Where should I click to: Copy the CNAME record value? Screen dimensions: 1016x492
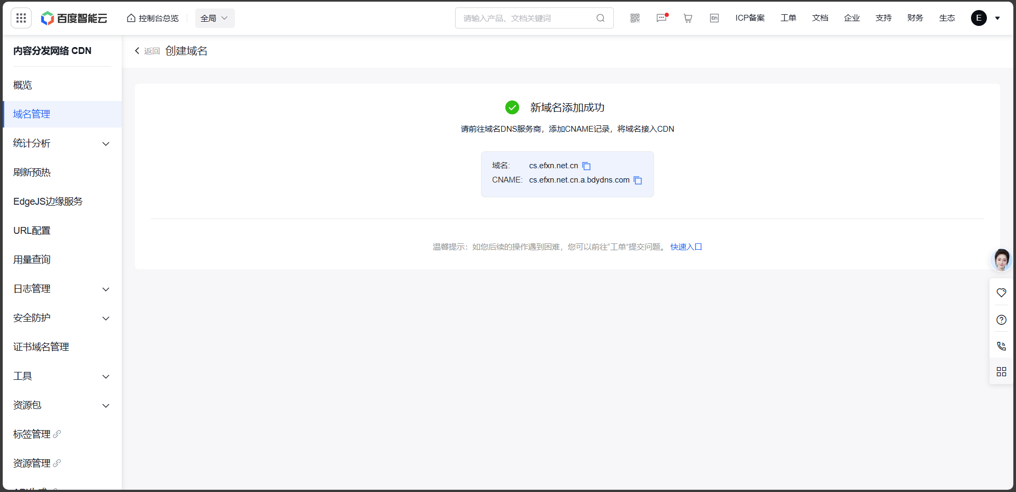point(638,180)
